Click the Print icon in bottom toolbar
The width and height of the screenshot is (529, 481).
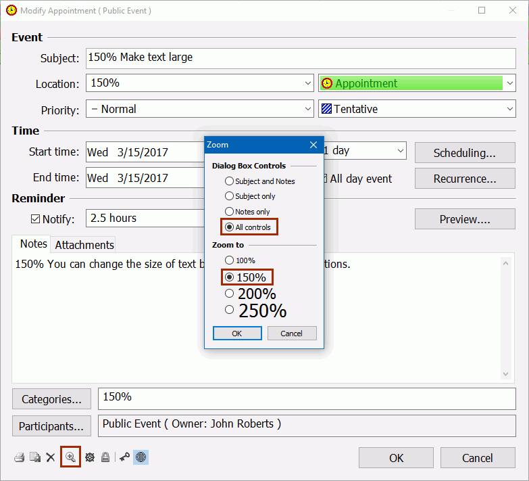click(19, 457)
